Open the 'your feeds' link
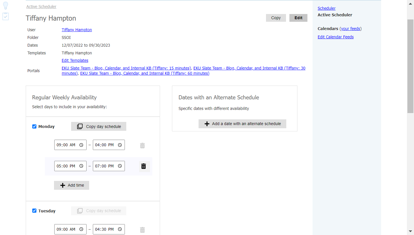The image size is (414, 235). 351,29
